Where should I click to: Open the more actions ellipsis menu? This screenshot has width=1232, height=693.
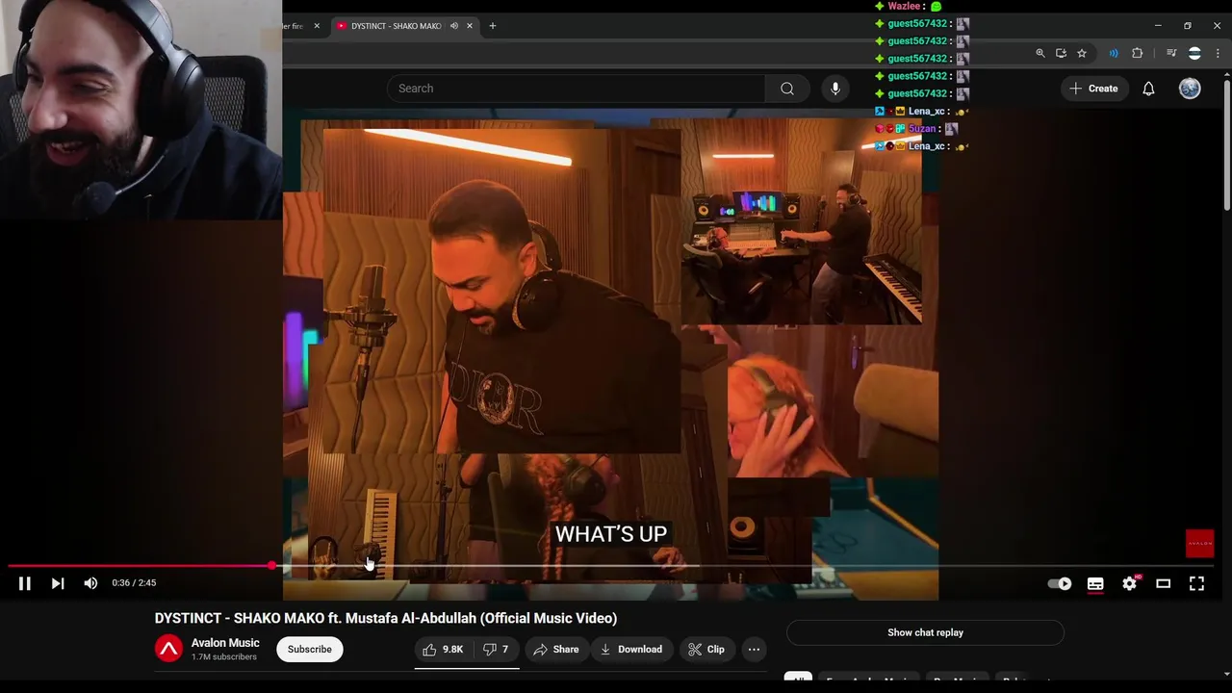754,649
